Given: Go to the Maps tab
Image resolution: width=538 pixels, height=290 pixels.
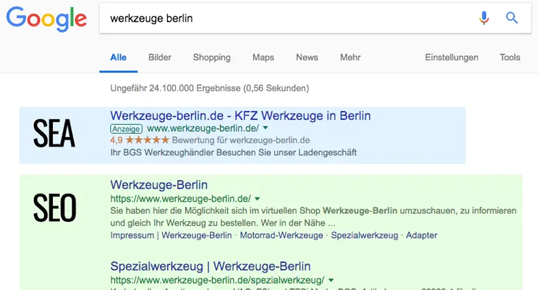Looking at the screenshot, I should [263, 58].
